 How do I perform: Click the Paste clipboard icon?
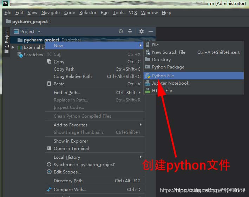click(x=49, y=84)
